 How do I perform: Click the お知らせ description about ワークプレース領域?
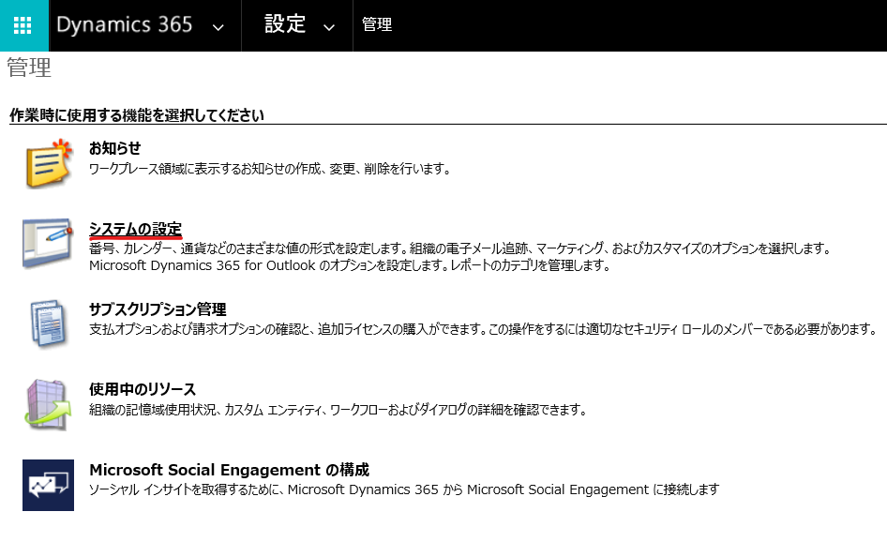(270, 169)
